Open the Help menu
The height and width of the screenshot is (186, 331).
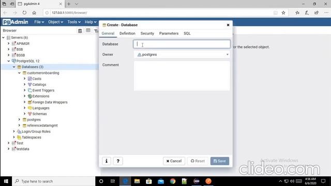[91, 22]
